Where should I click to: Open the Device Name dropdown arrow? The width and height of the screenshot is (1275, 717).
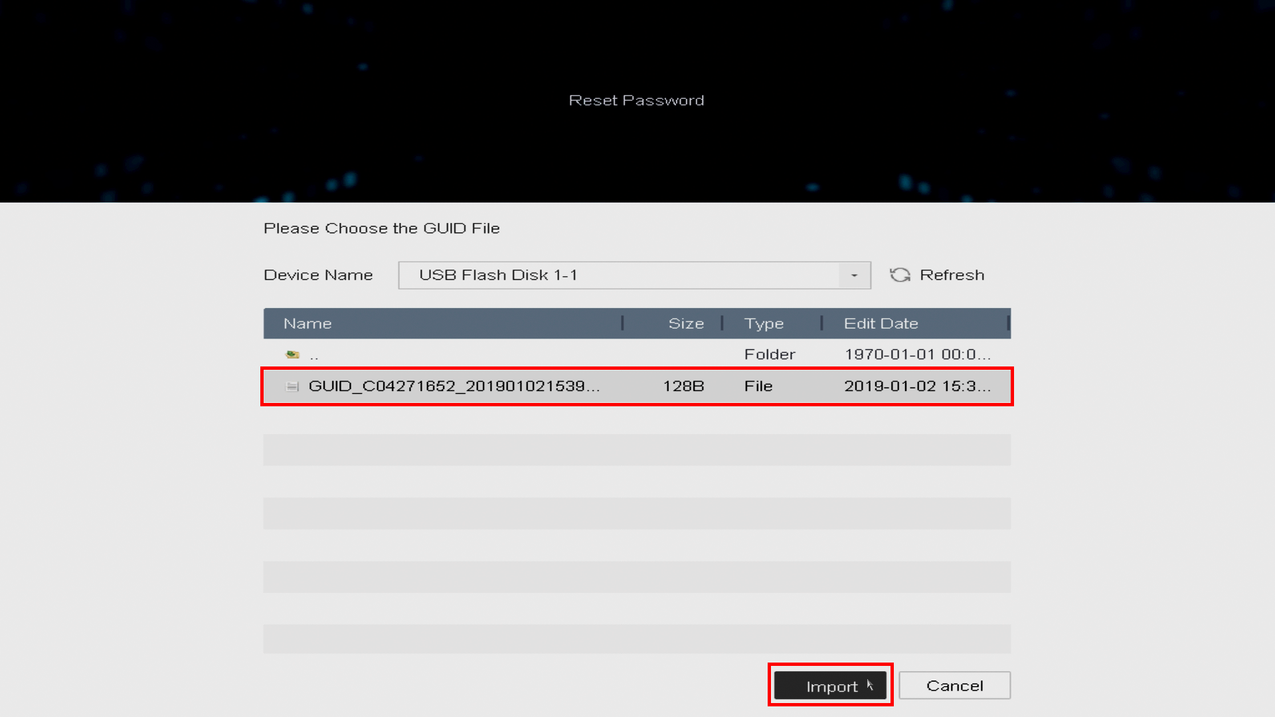[x=855, y=276]
